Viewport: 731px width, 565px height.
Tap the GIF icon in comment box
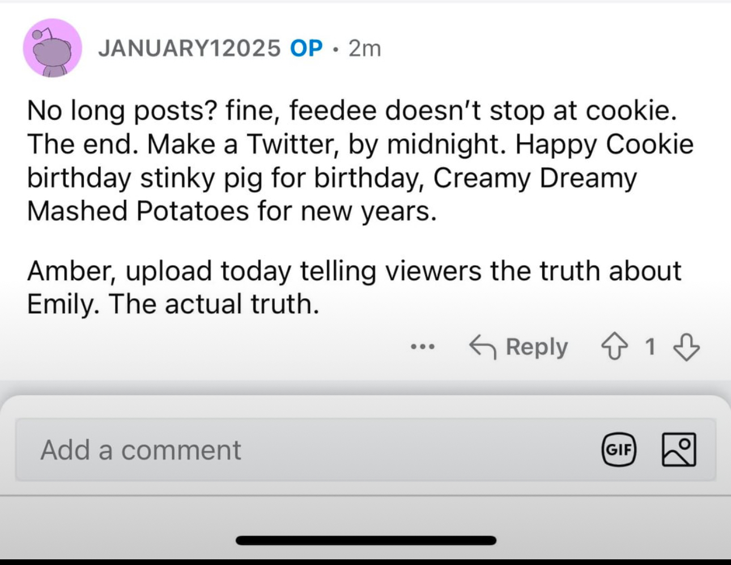[x=618, y=450]
